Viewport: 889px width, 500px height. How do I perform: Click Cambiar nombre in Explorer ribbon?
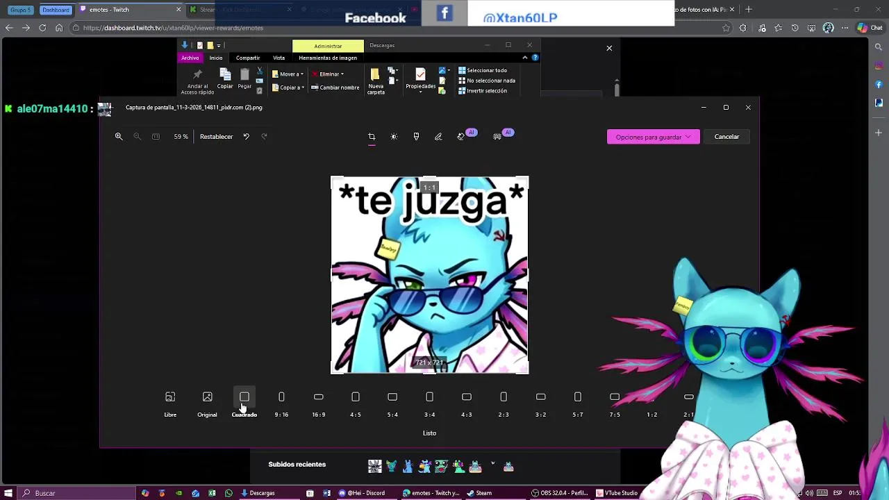[335, 87]
